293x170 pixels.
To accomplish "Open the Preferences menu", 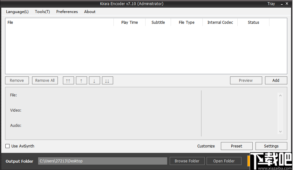I will click(67, 11).
